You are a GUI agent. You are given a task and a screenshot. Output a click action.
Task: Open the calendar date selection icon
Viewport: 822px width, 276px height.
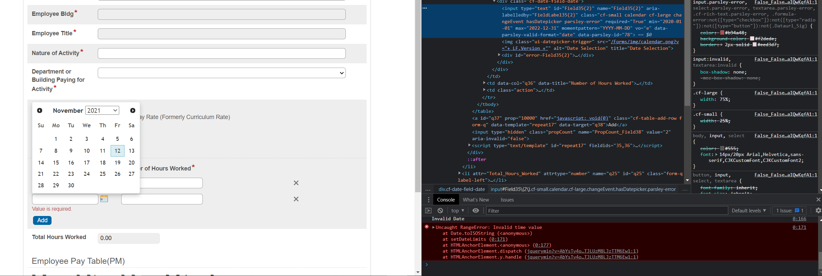click(x=104, y=199)
